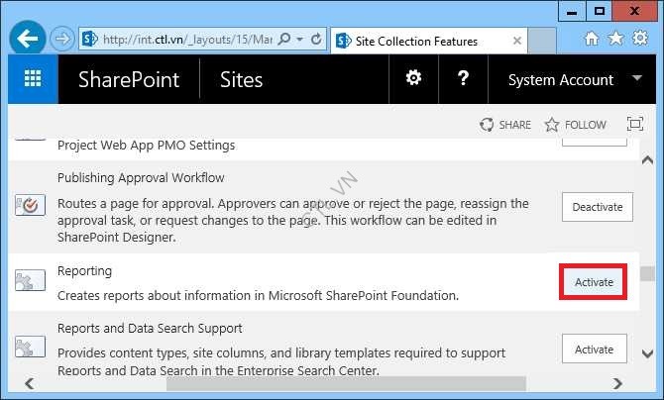Open the Help question mark
Image resolution: width=664 pixels, height=400 pixels.
pos(463,79)
